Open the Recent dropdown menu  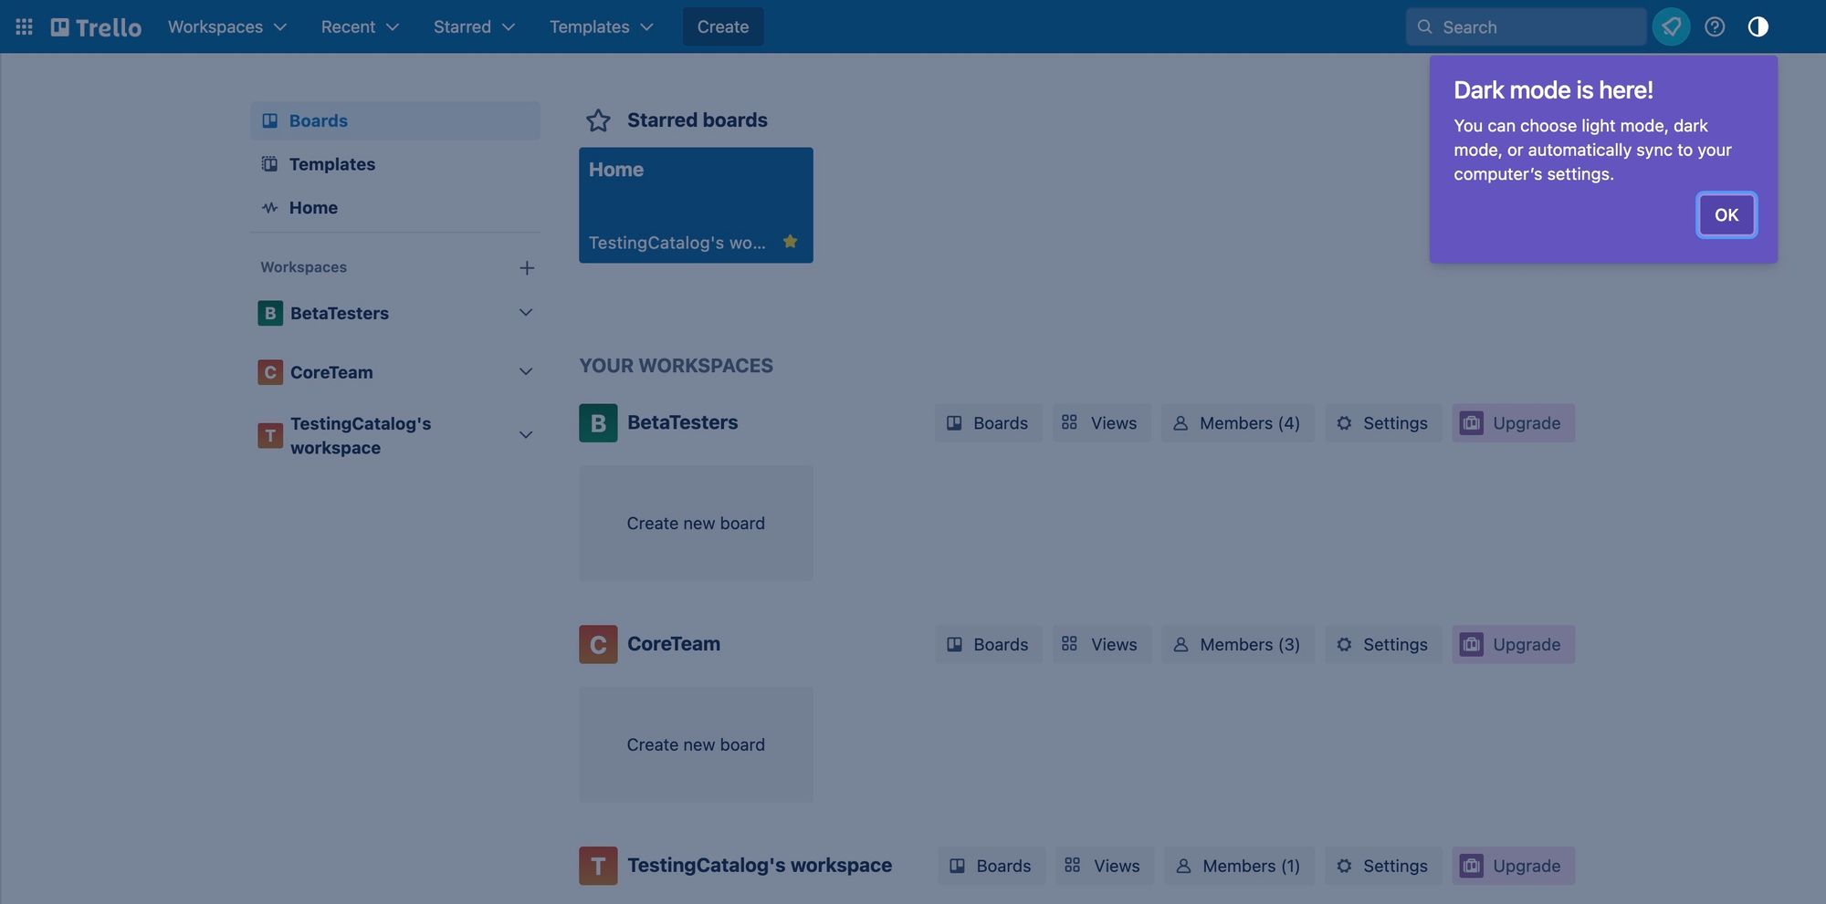pyautogui.click(x=360, y=26)
